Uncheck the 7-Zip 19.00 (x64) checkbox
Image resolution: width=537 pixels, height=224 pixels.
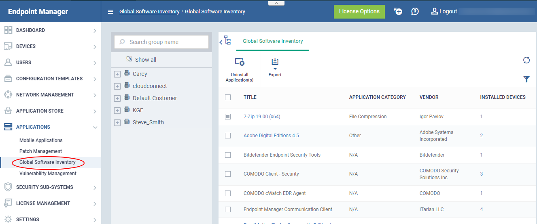coord(228,117)
